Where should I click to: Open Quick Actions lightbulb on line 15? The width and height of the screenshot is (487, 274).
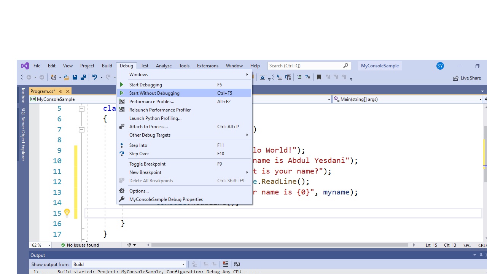point(67,213)
